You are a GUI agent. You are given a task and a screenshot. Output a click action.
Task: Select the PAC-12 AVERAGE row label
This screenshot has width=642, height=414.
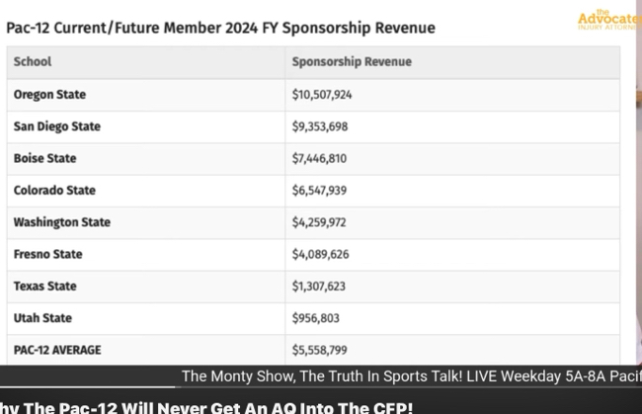coord(57,350)
